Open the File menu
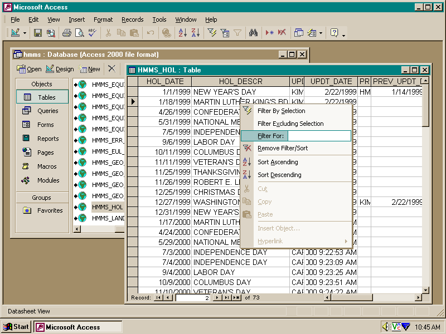This screenshot has height=334, width=446. pos(15,19)
